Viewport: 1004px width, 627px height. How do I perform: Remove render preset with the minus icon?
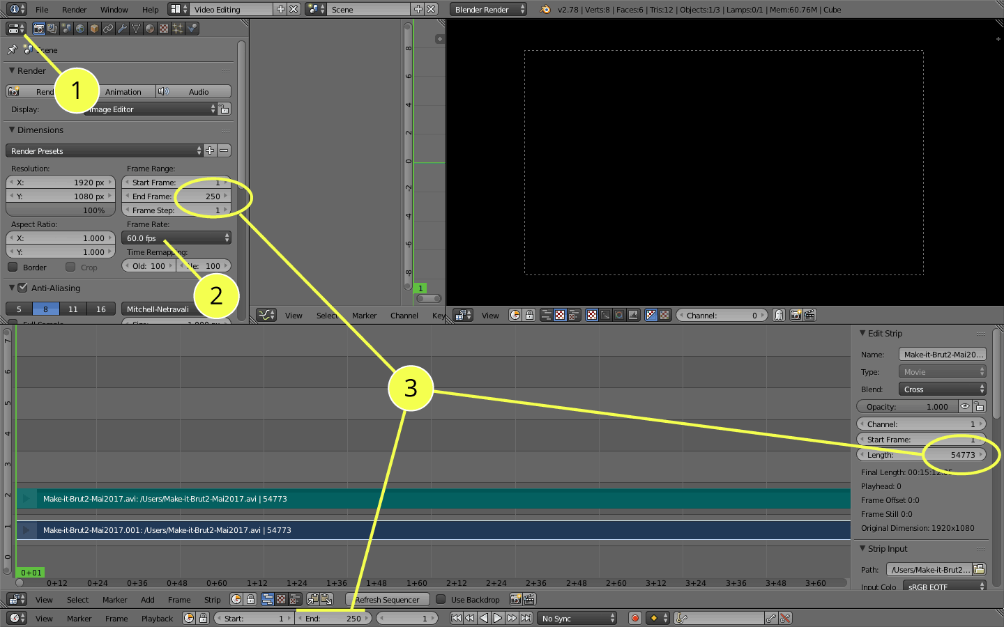pos(224,150)
